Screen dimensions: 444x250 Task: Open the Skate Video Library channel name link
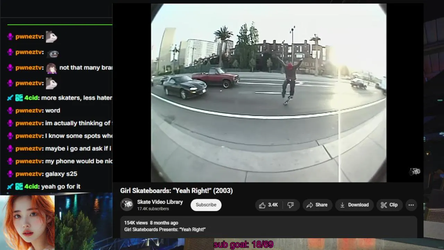click(x=160, y=202)
